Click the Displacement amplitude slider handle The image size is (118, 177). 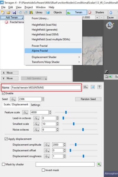coord(76,145)
